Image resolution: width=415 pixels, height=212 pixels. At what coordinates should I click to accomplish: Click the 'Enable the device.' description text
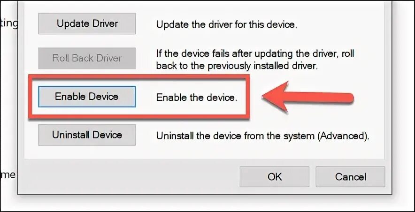196,98
